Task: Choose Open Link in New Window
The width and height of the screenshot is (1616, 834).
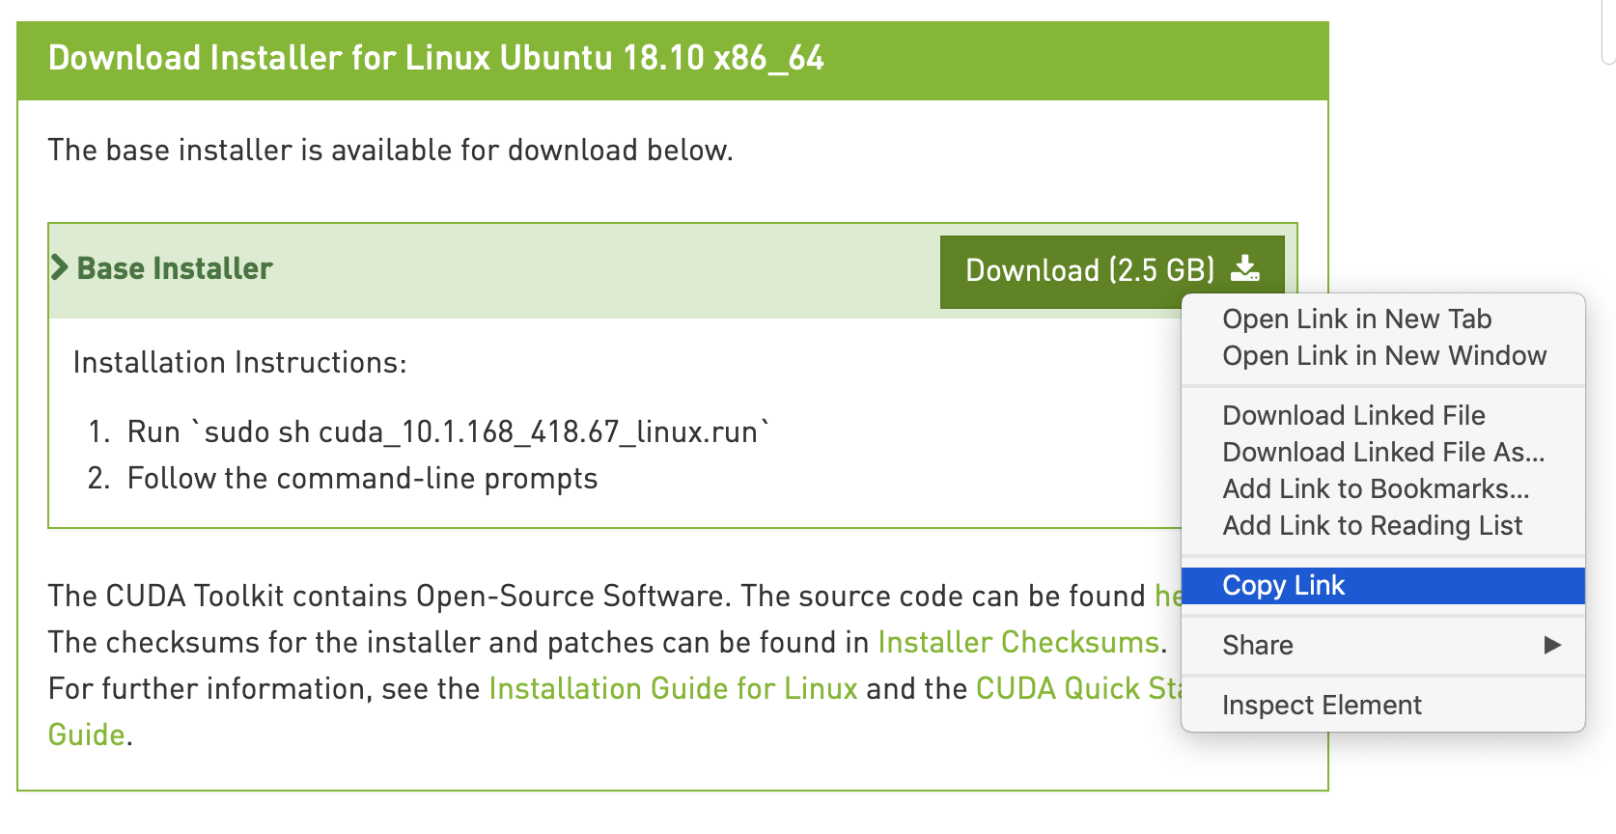Action: pos(1383,355)
